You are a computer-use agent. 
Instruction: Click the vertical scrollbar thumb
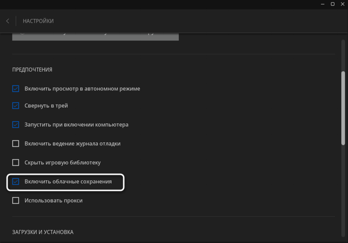(343, 108)
